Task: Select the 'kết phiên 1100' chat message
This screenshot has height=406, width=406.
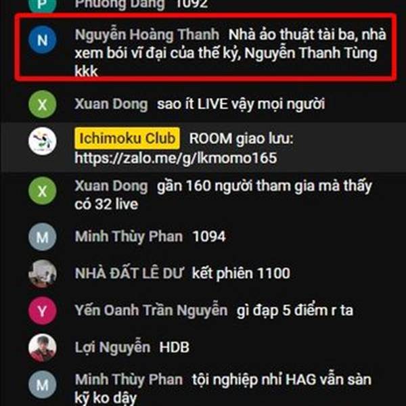Action: click(241, 273)
